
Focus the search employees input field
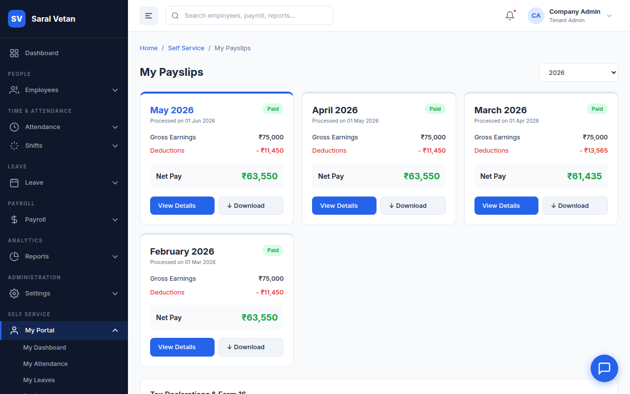(249, 16)
